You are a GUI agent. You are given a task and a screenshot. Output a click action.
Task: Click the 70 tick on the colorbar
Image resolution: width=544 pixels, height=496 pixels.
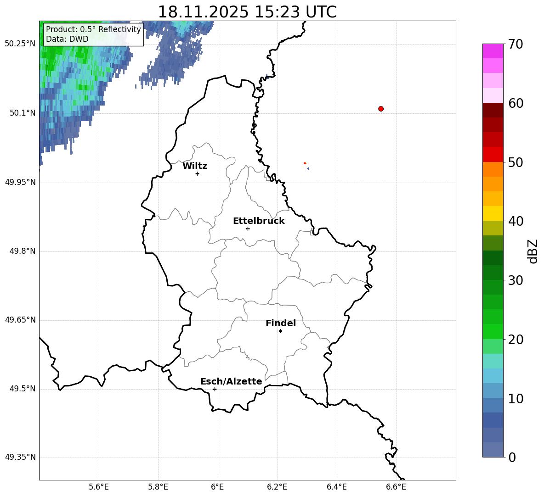click(x=516, y=44)
